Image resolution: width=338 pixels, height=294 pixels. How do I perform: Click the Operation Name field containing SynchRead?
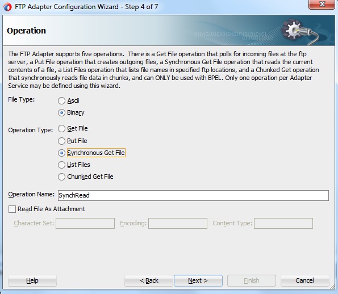point(193,195)
